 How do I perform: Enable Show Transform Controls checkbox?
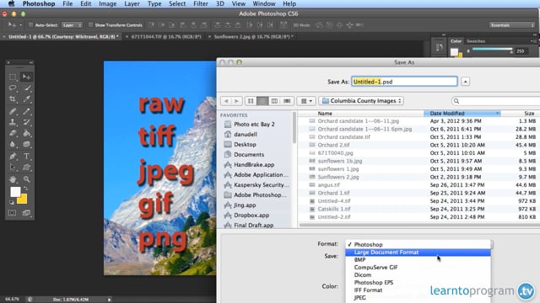tap(90, 24)
